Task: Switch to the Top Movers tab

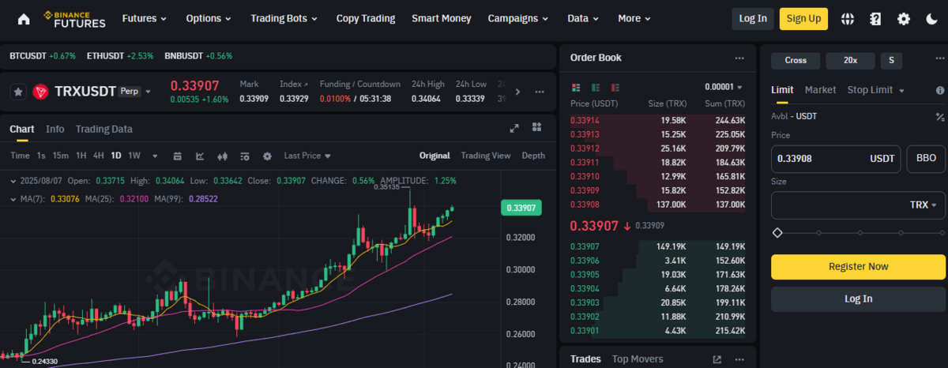Action: tap(638, 359)
